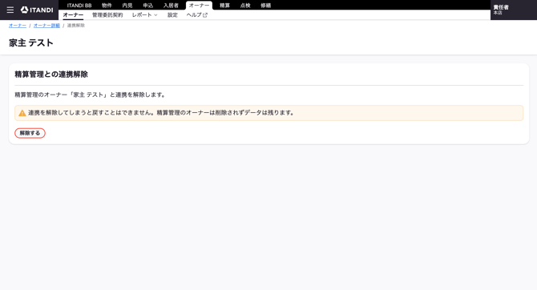Open the 責任者 本店 account menu

pyautogui.click(x=514, y=10)
